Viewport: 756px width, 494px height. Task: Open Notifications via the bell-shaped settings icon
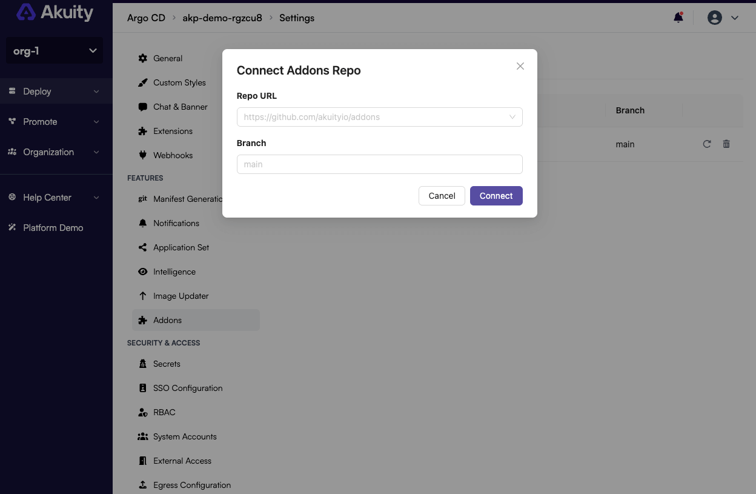click(142, 222)
